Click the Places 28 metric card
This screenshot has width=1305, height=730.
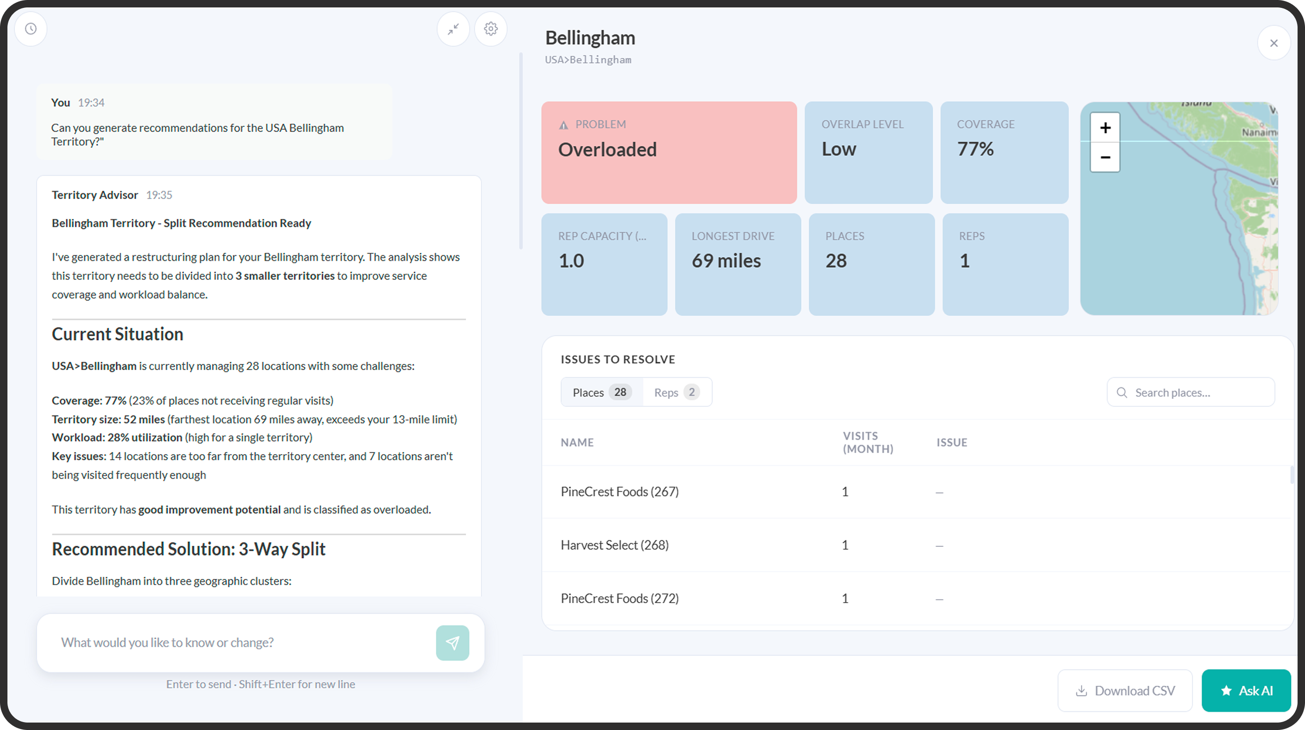pyautogui.click(x=871, y=264)
